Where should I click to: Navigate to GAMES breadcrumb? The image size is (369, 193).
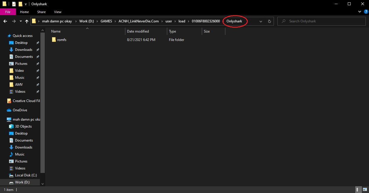pos(106,21)
